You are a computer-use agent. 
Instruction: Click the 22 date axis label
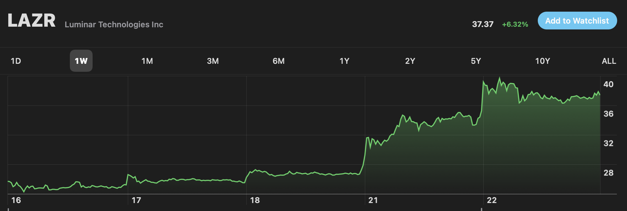492,200
